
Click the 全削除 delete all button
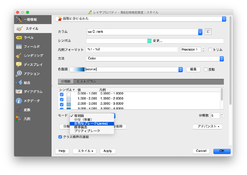pyautogui.click(x=120, y=127)
